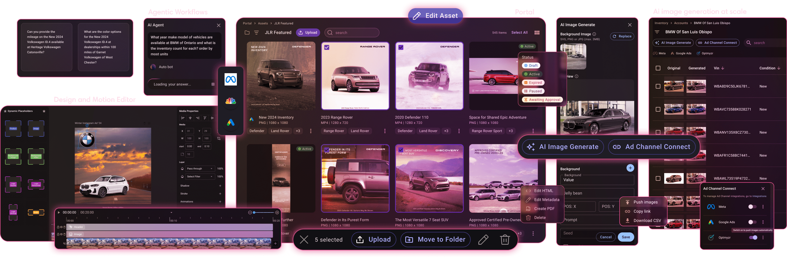
Task: Open the folder icon beside JLR Featured
Action: [x=247, y=33]
